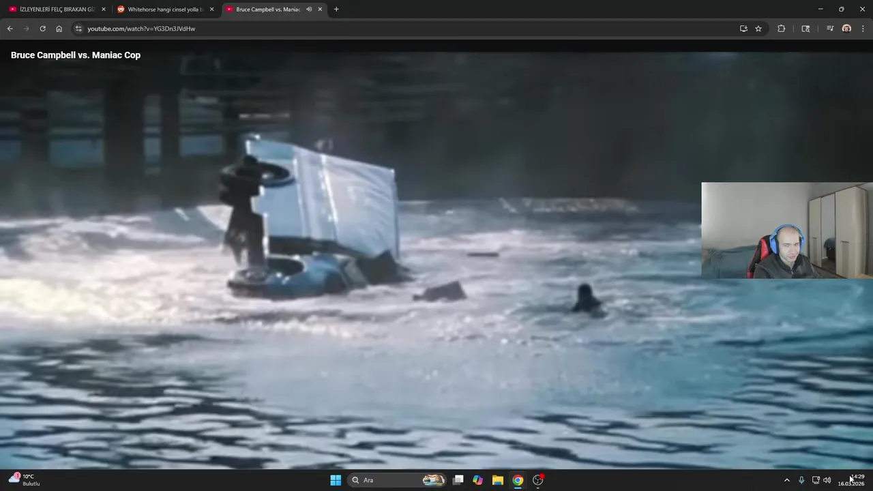Go back with the browser back arrow

(10, 29)
